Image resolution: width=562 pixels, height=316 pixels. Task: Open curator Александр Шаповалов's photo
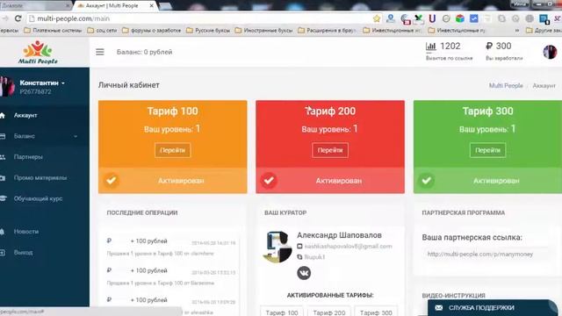point(277,247)
